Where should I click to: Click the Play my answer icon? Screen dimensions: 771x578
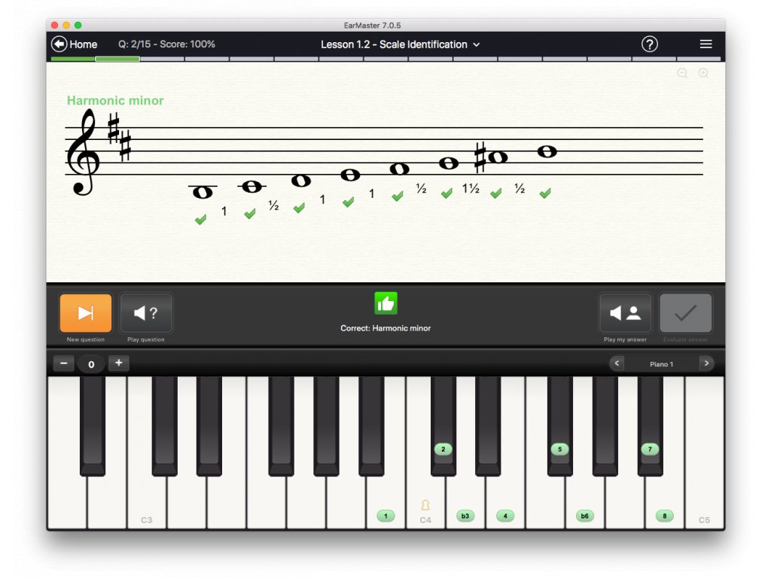click(x=625, y=313)
